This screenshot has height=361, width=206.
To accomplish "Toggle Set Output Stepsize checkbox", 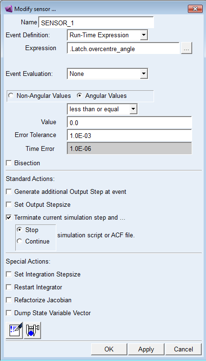I will pyautogui.click(x=9, y=204).
